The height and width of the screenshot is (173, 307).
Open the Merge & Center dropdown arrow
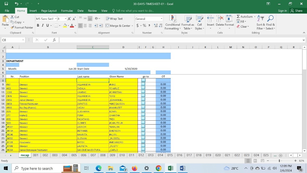(132, 26)
